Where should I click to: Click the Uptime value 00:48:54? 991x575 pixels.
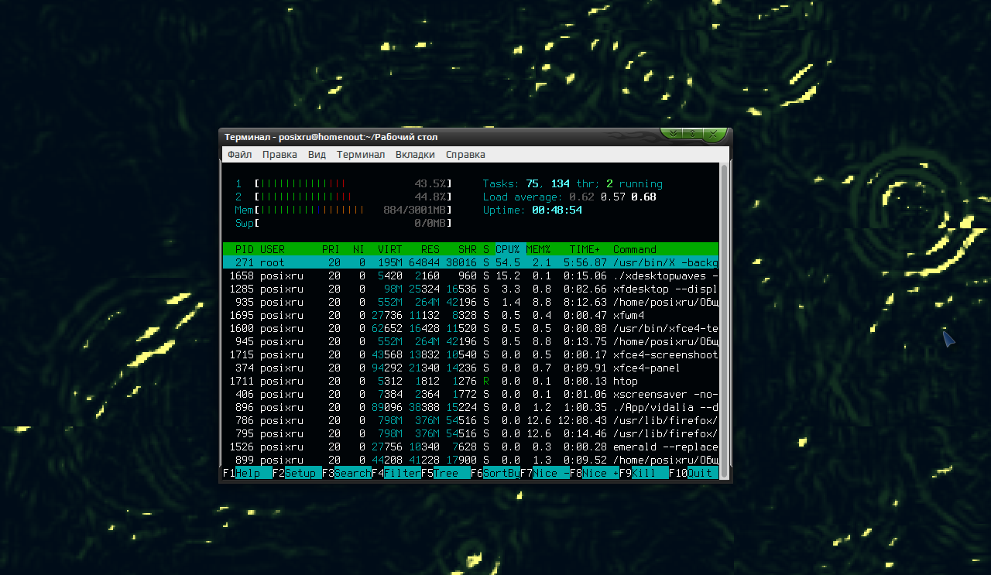coord(557,210)
